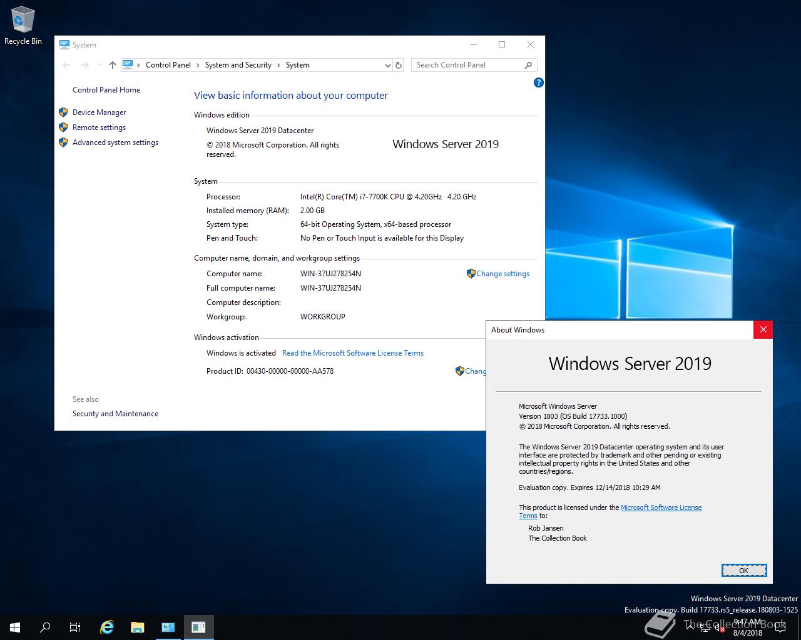This screenshot has width=801, height=640.
Task: Go up one level with Up arrow
Action: point(113,65)
